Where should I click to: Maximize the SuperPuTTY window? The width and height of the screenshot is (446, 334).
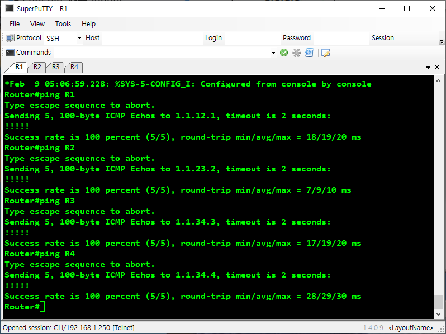[407, 8]
